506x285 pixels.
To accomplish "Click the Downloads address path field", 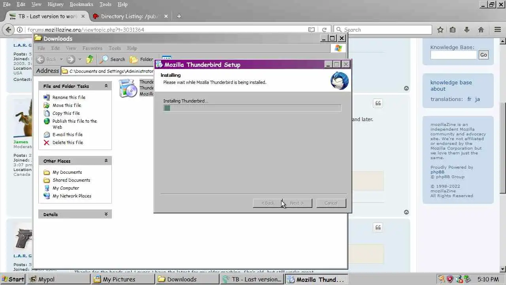I will pyautogui.click(x=108, y=71).
